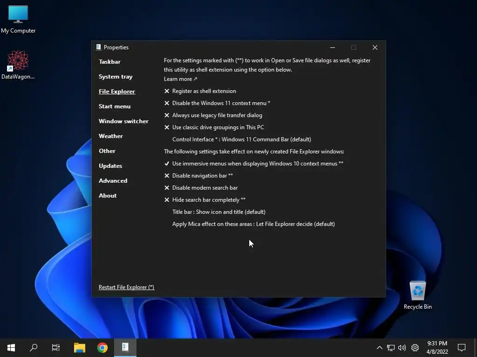
Task: Open taskbar Search magnifier
Action: click(x=34, y=347)
